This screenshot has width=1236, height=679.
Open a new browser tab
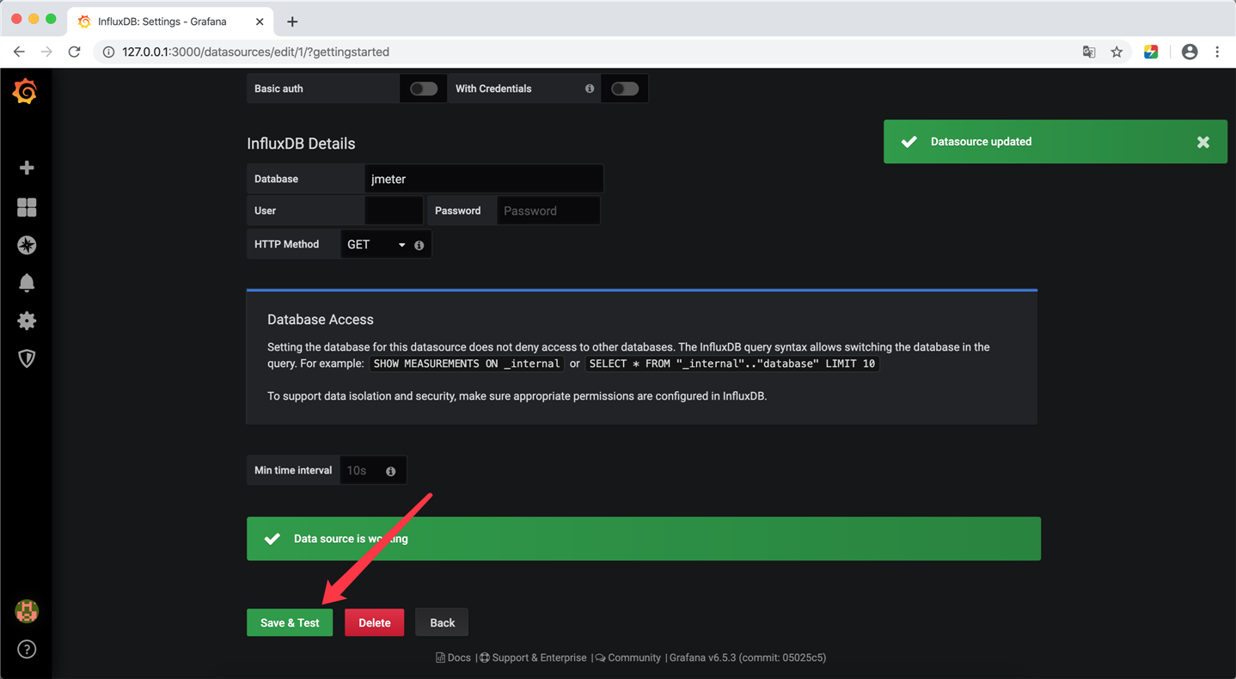(x=292, y=21)
